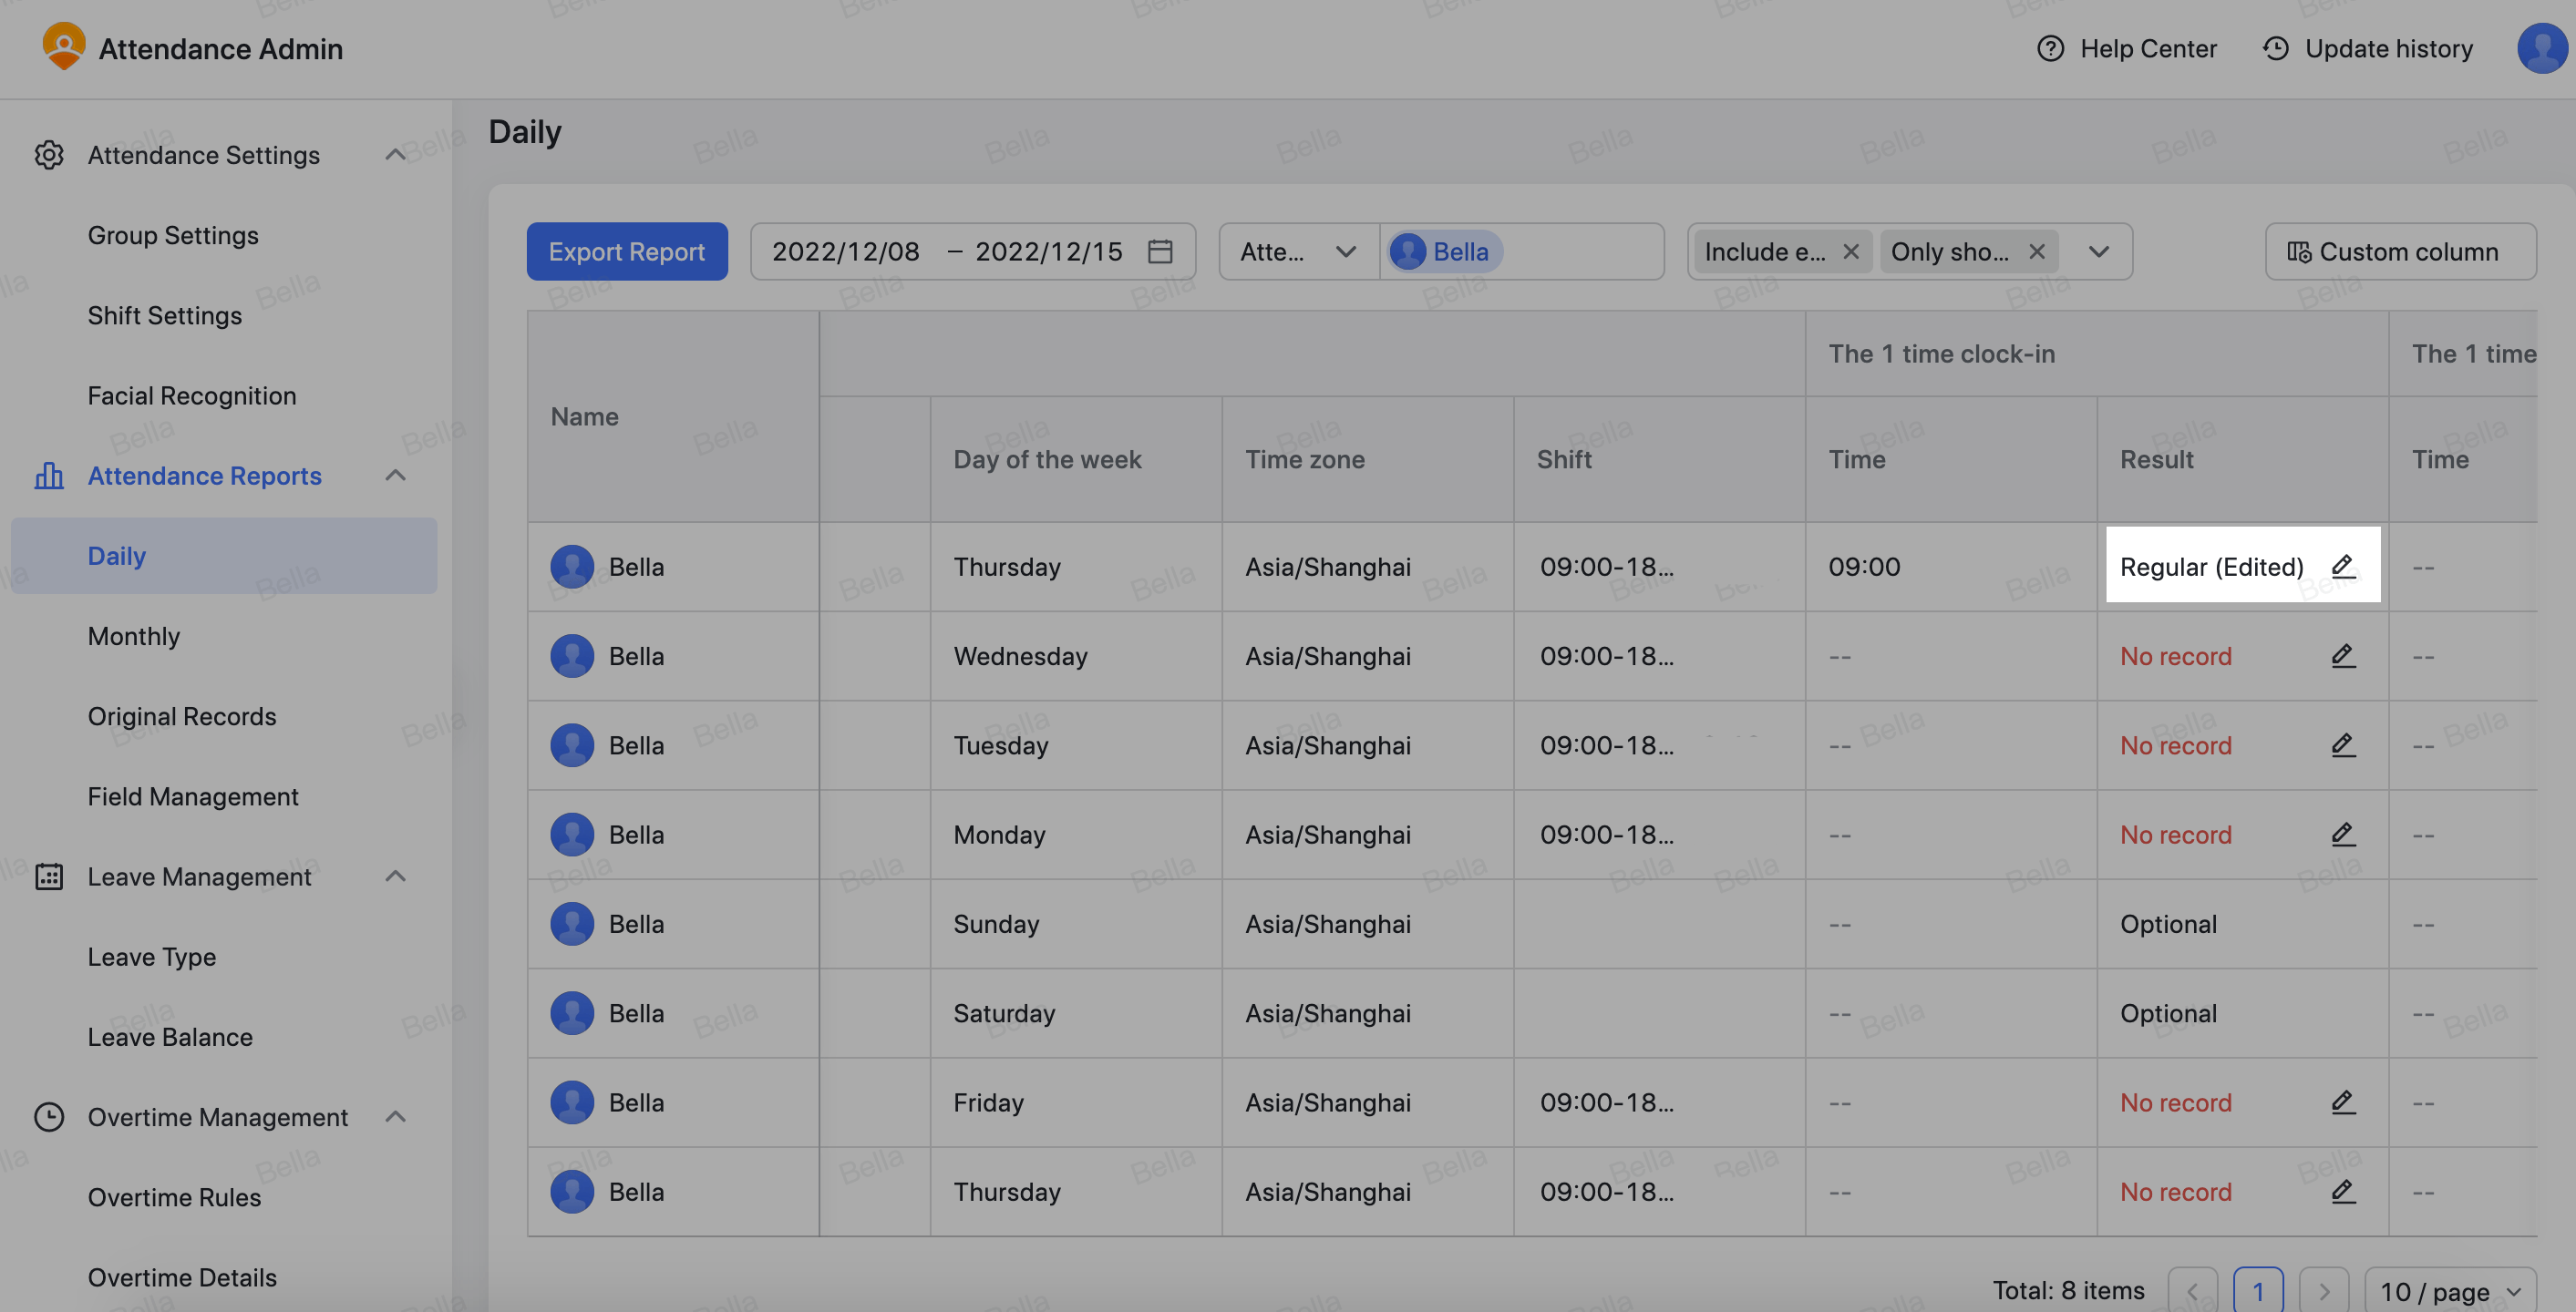Image resolution: width=2576 pixels, height=1312 pixels.
Task: Remove the 'Include e...' filter tag
Action: 1851,251
